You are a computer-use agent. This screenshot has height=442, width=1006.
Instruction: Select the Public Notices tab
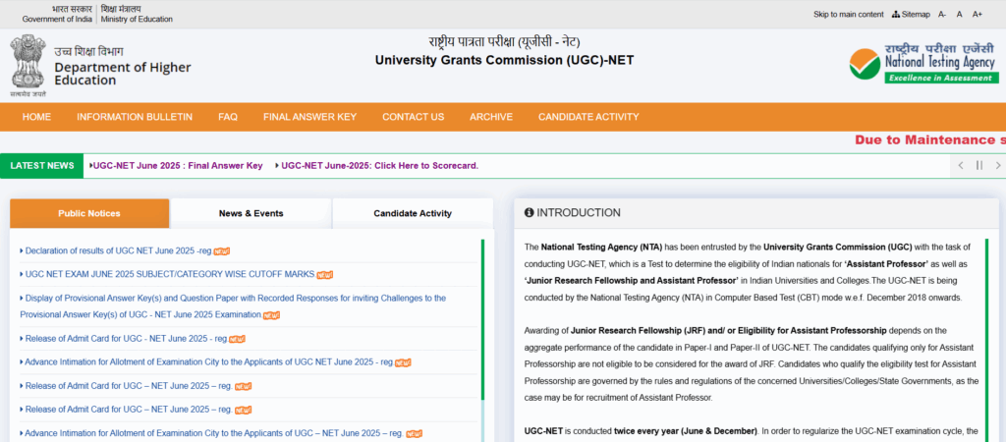pos(89,213)
